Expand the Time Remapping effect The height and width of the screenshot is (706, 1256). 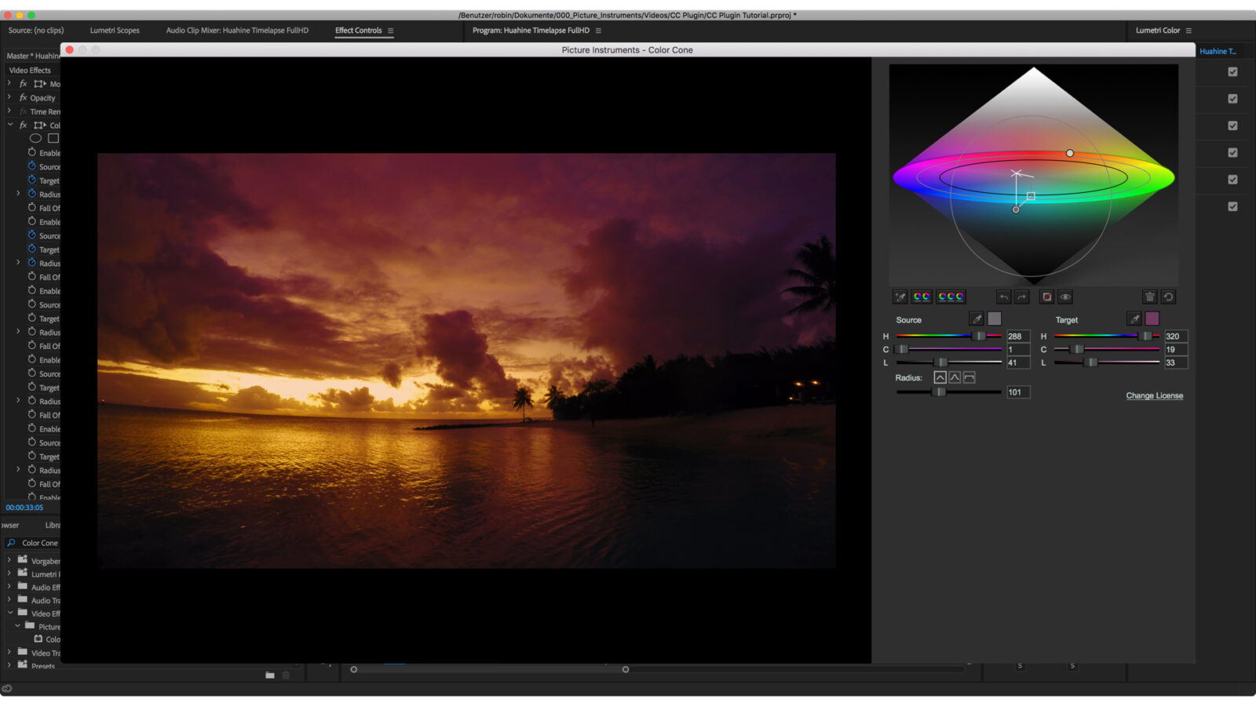click(9, 111)
